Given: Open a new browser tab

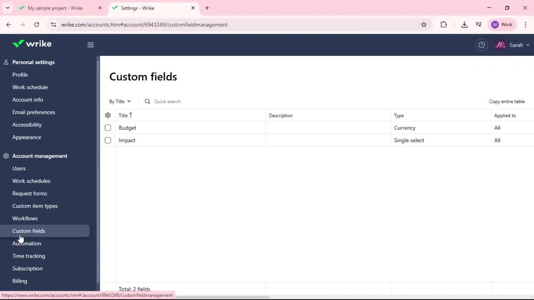Looking at the screenshot, I should 207,8.
